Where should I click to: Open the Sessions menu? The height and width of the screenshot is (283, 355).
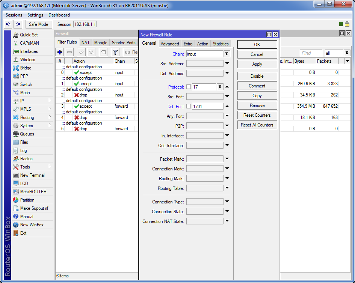14,15
